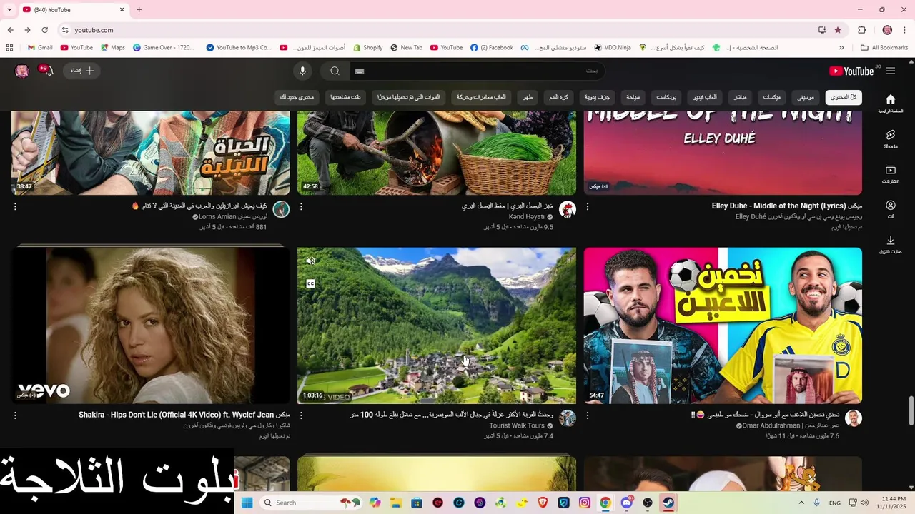Open All Bookmarks folder
915x514 pixels.
[x=884, y=48]
